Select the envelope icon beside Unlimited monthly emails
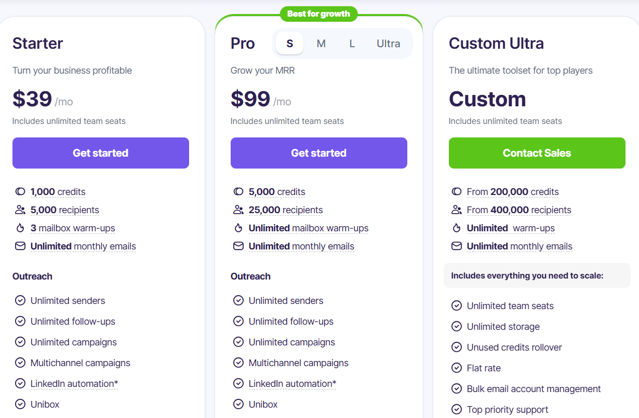The height and width of the screenshot is (418, 639). [x=20, y=246]
